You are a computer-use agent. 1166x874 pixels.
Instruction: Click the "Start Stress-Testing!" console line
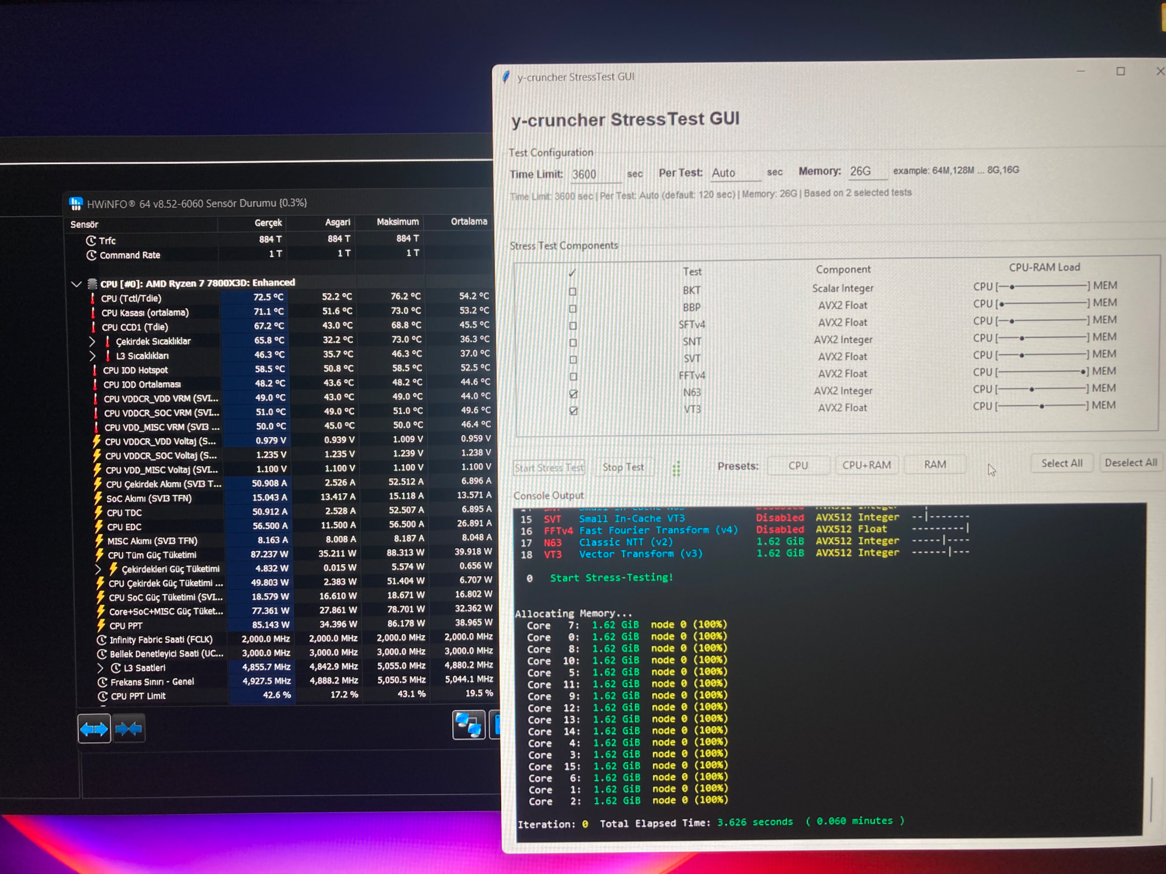click(611, 578)
